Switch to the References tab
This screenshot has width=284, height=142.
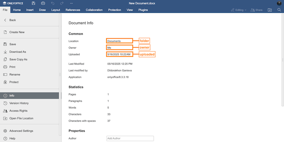pos(73,10)
